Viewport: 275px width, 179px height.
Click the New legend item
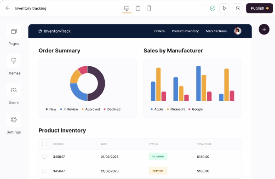[x=51, y=109]
